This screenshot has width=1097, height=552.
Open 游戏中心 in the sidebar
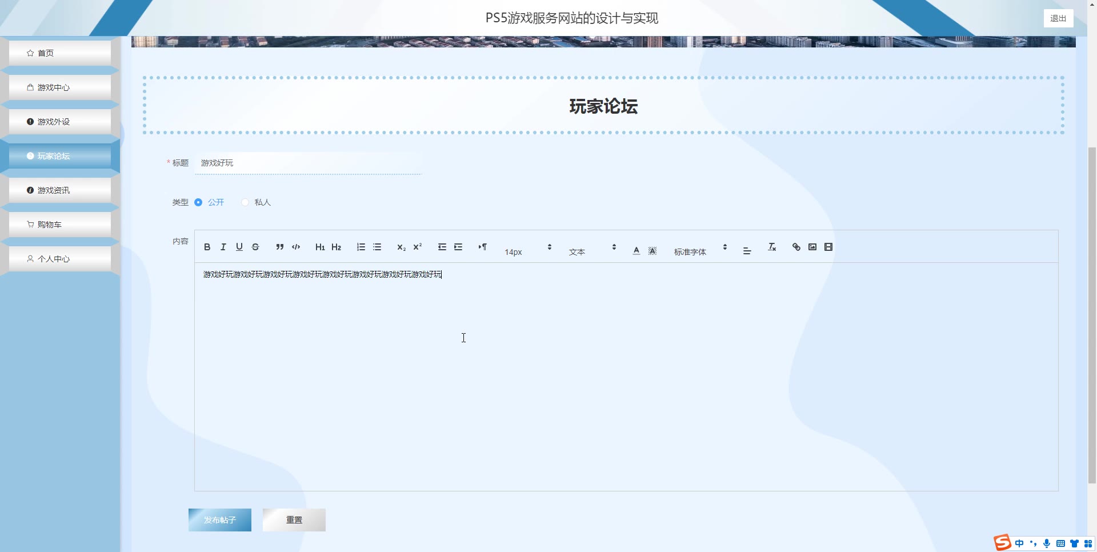pos(60,87)
